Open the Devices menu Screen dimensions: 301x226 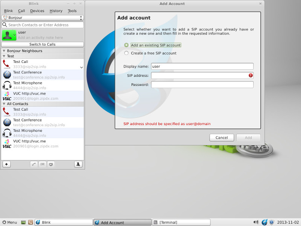tap(37, 11)
